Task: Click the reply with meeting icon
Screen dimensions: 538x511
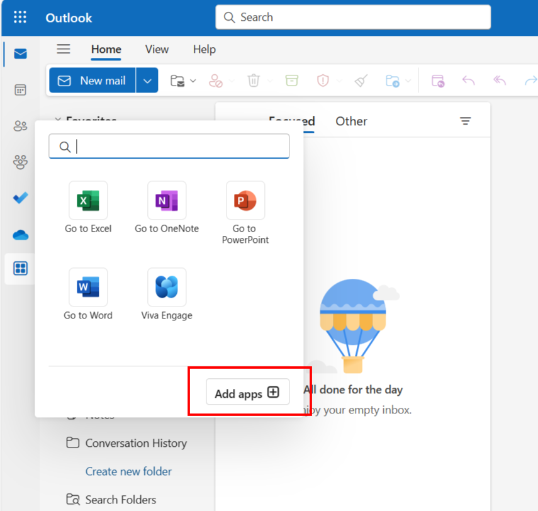Action: coord(438,81)
